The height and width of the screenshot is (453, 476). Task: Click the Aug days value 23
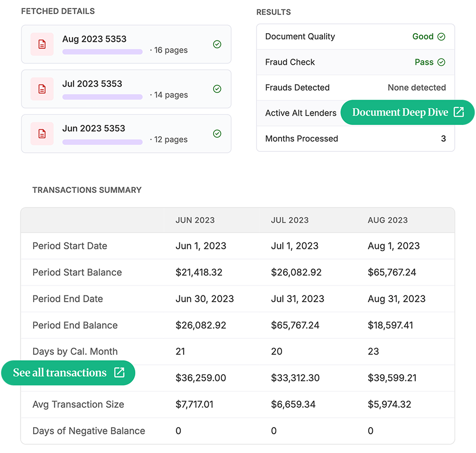tap(373, 351)
